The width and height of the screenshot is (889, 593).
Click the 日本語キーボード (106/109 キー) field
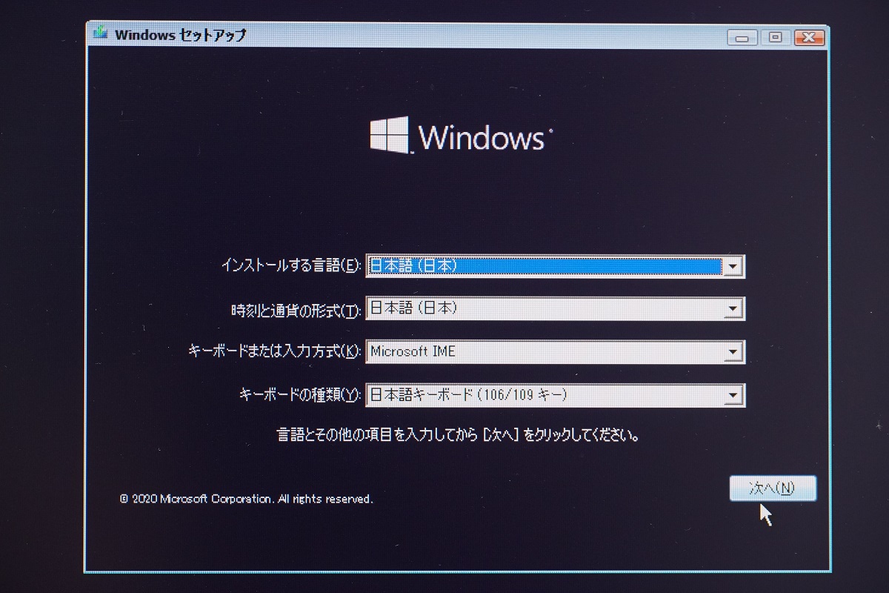[x=555, y=395]
